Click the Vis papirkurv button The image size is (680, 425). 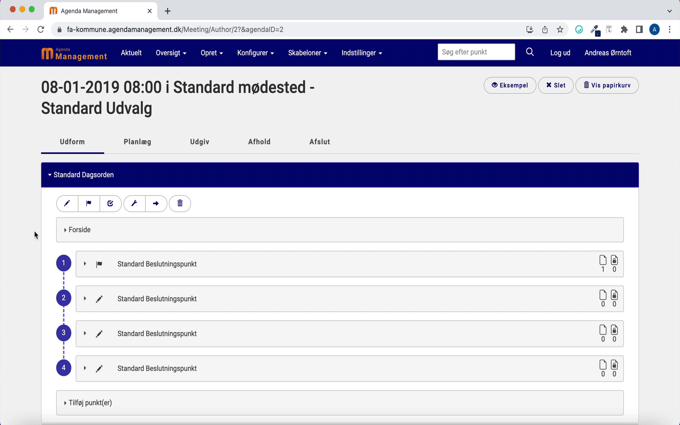[x=607, y=85]
